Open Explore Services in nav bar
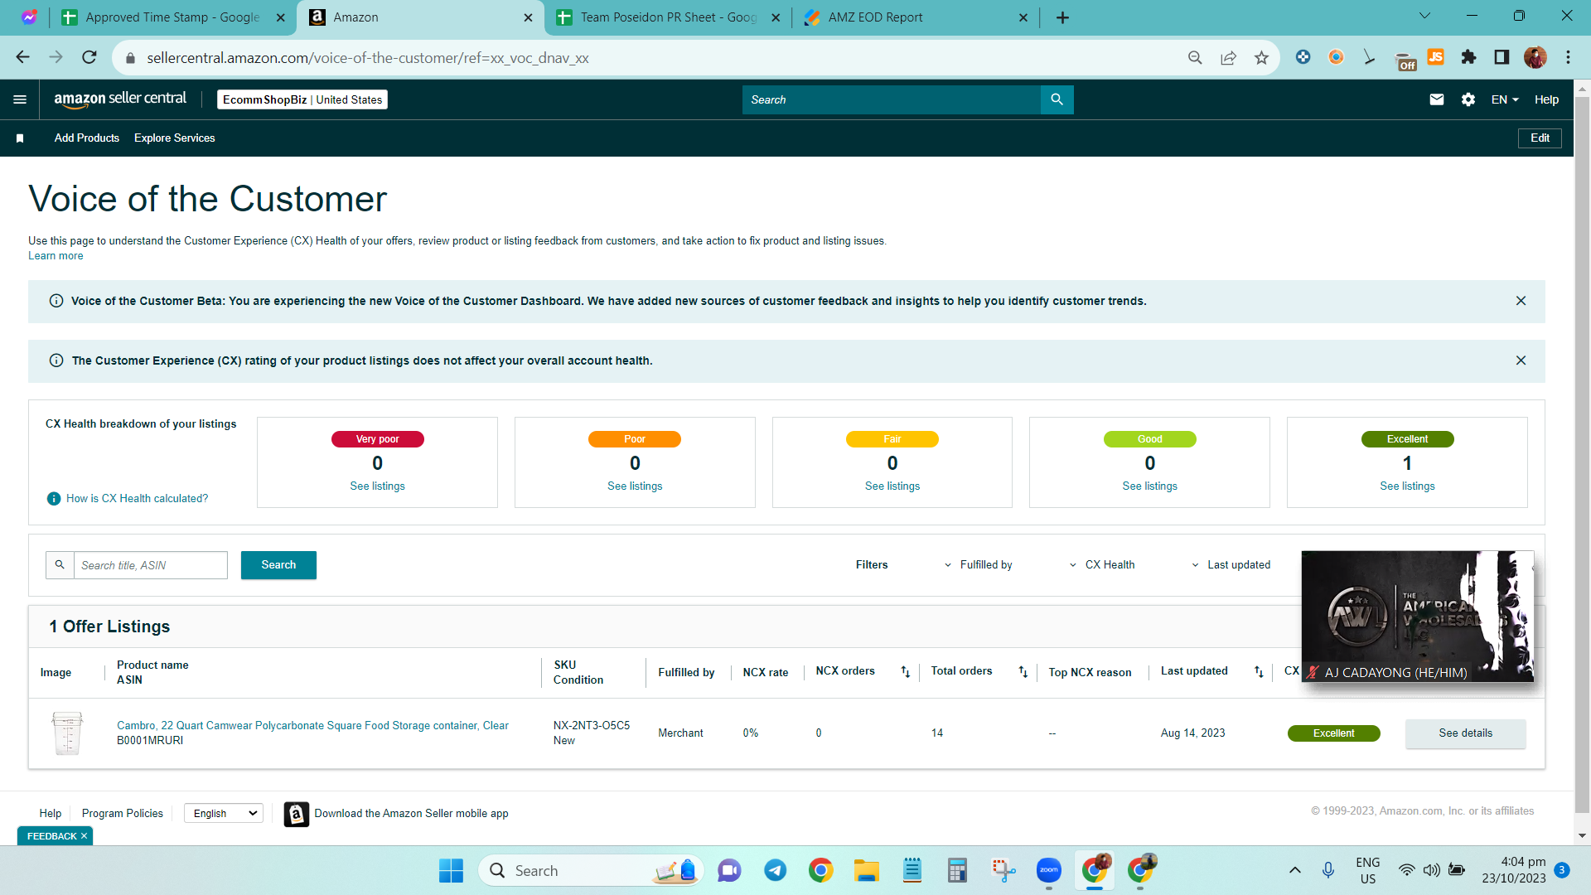Image resolution: width=1591 pixels, height=895 pixels. pyautogui.click(x=174, y=138)
